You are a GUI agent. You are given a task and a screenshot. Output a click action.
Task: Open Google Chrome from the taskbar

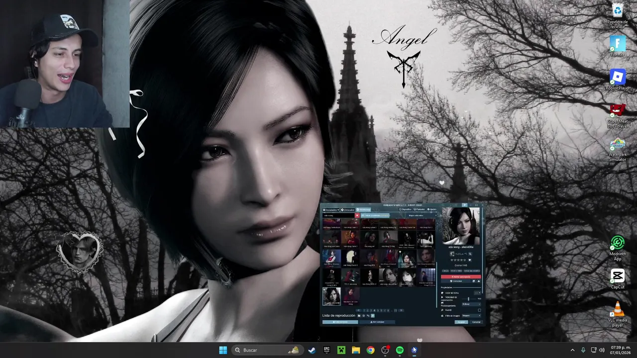(370, 350)
